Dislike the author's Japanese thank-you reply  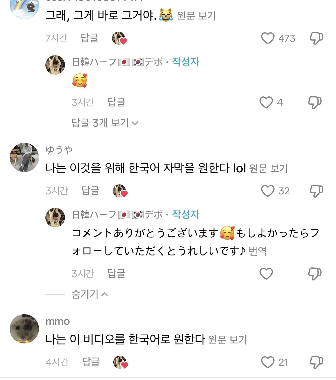[315, 274]
